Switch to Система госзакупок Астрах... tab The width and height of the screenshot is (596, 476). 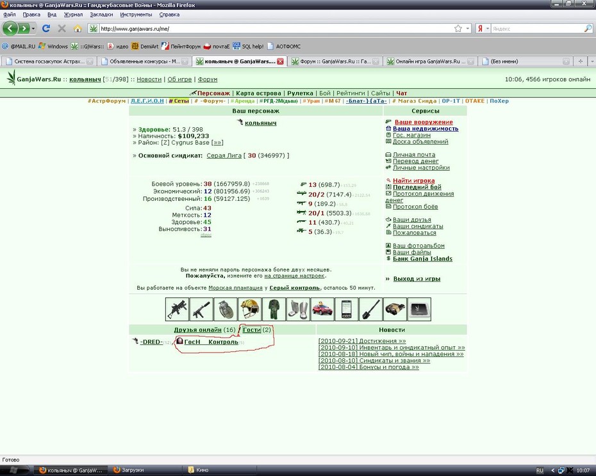49,61
